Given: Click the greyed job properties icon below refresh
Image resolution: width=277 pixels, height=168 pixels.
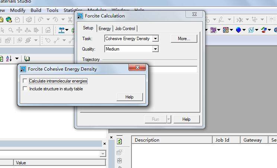Looking at the screenshot, I should [120, 152].
